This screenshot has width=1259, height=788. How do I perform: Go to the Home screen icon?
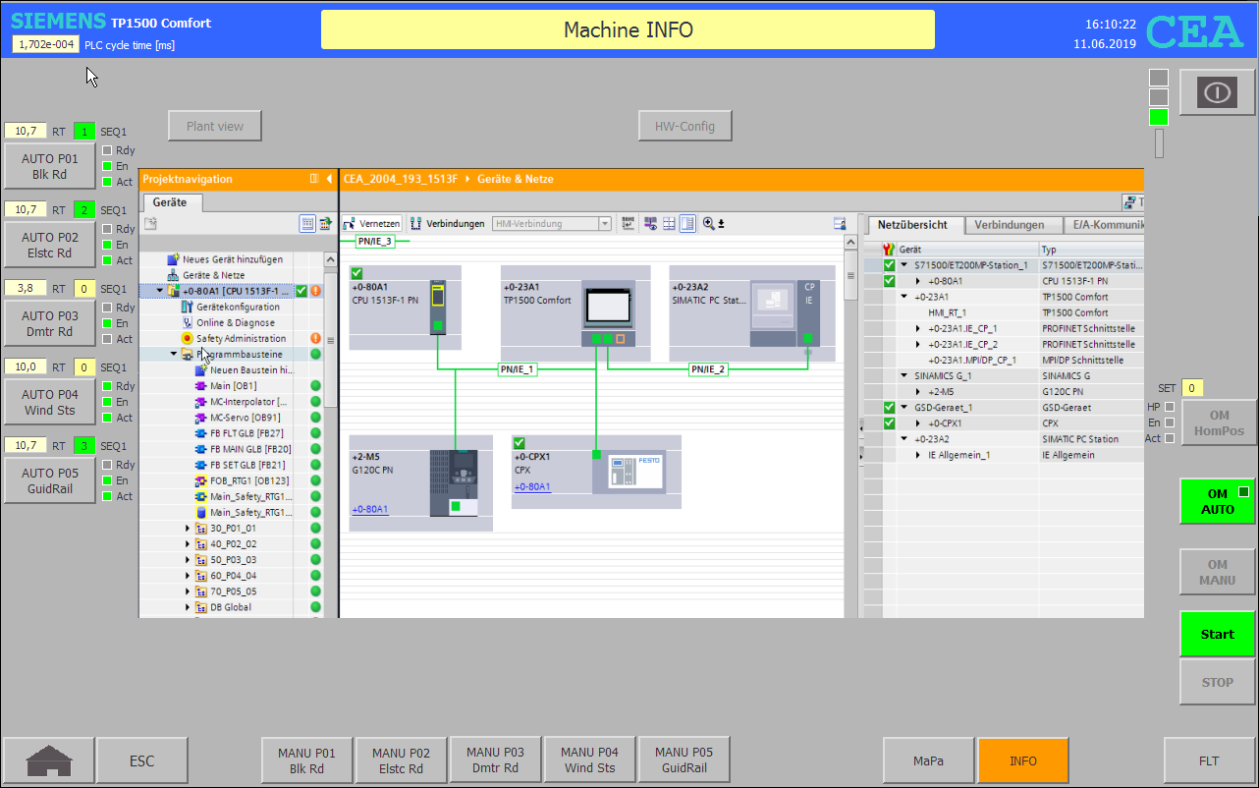(48, 760)
